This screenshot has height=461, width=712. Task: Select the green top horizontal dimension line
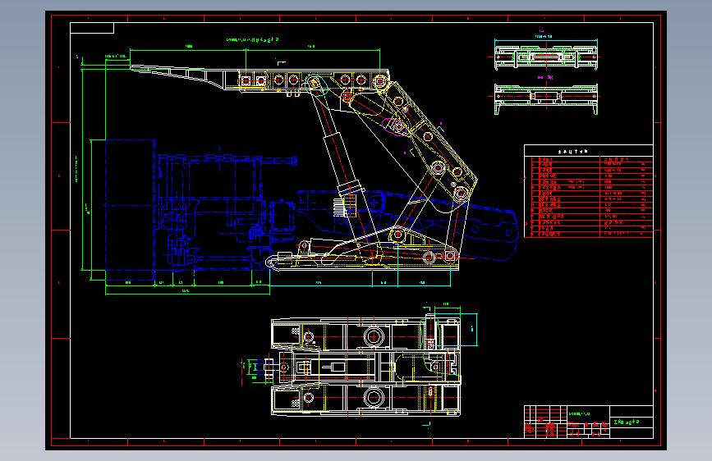click(255, 50)
